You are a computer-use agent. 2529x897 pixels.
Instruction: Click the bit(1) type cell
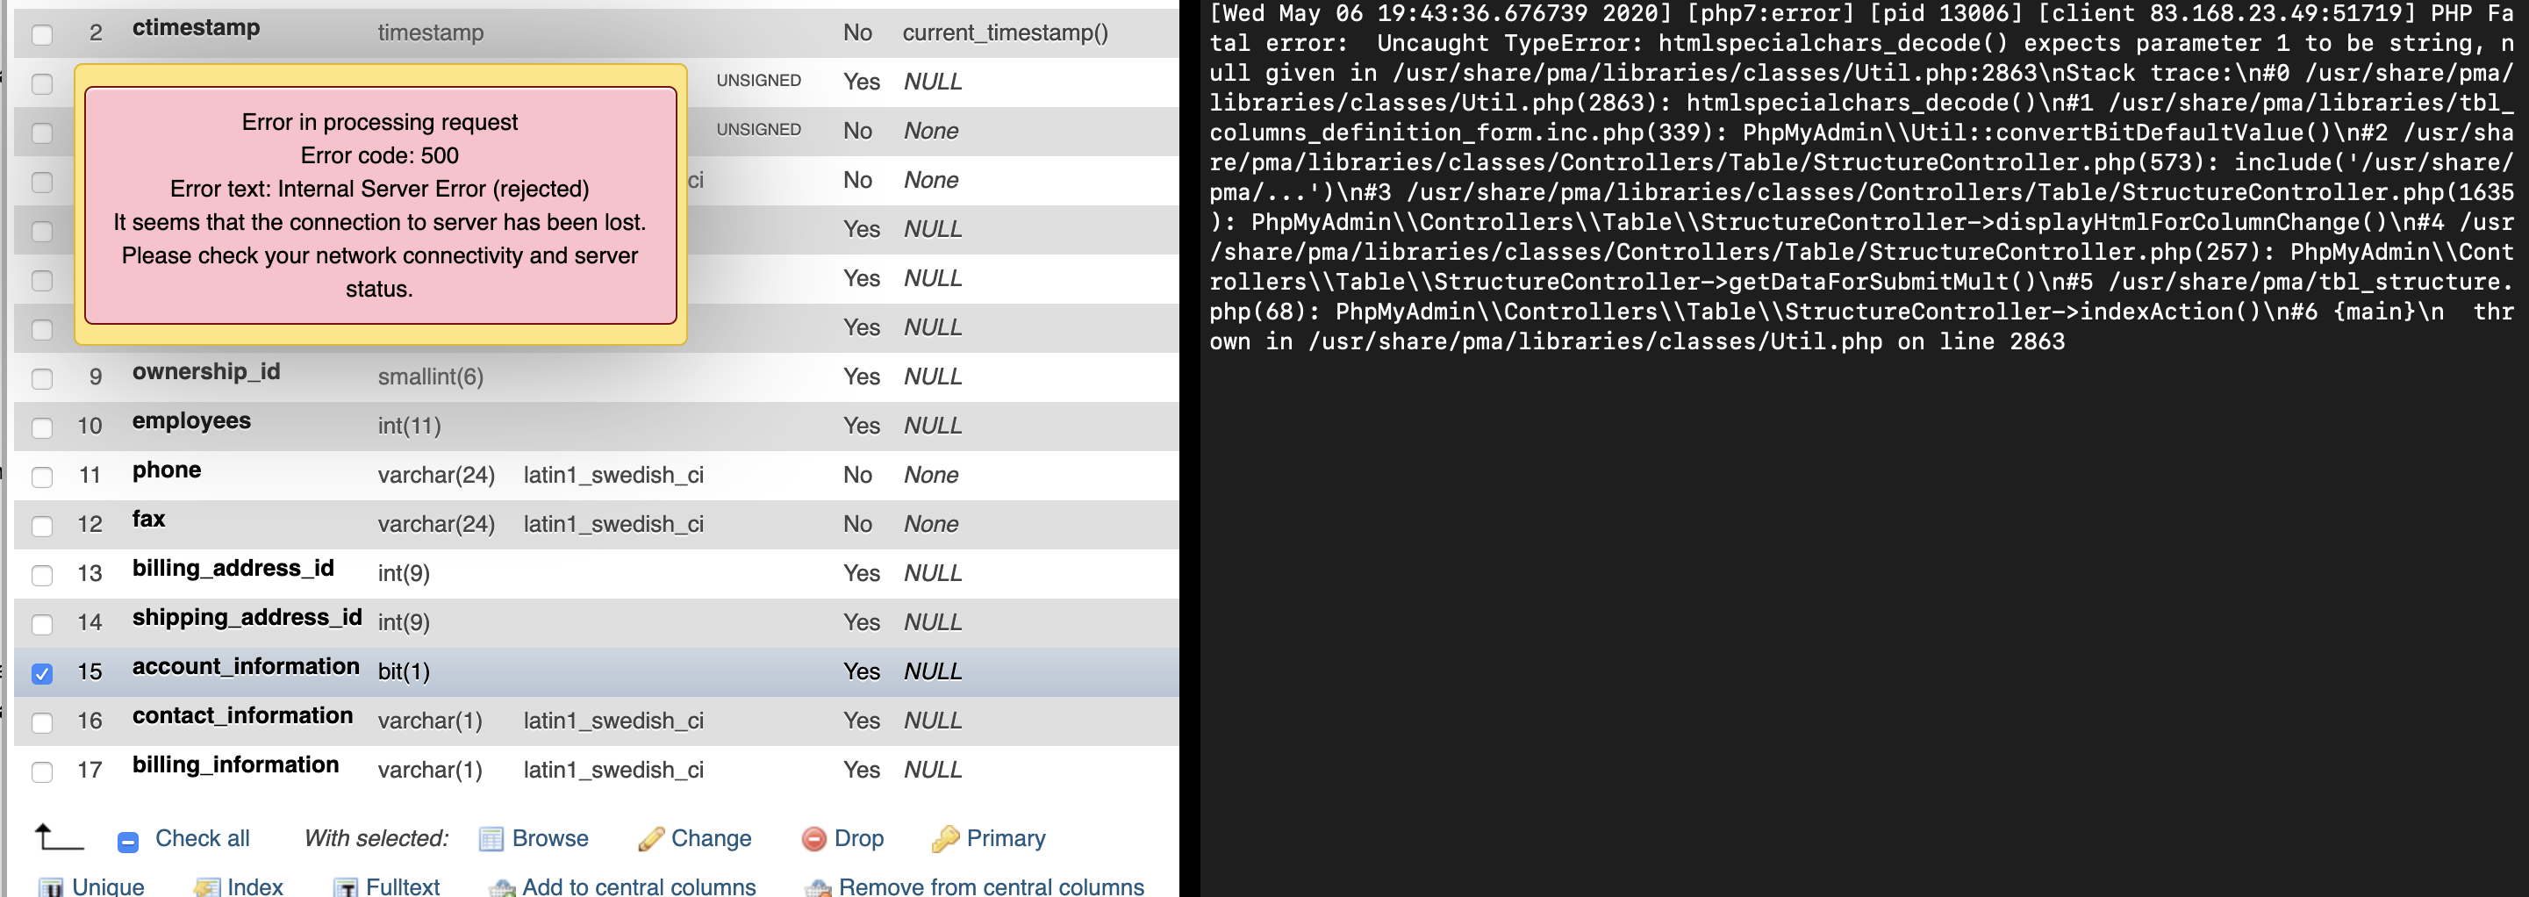(404, 671)
